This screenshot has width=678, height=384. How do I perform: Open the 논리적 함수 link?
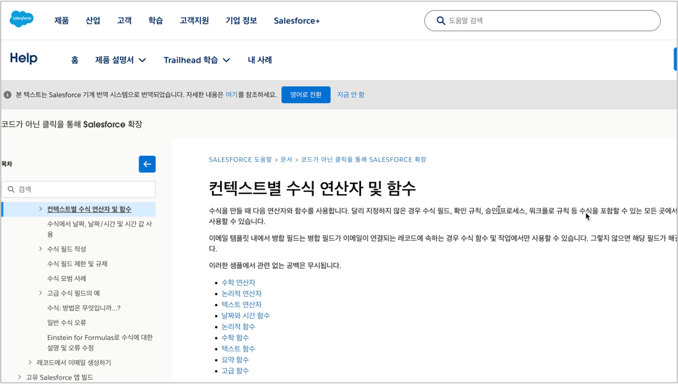(x=238, y=327)
